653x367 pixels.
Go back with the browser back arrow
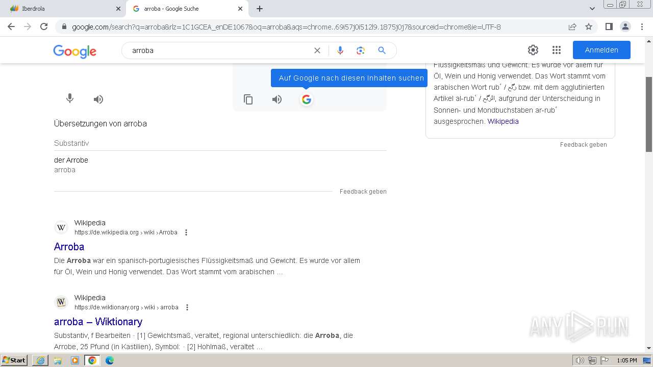pyautogui.click(x=11, y=27)
